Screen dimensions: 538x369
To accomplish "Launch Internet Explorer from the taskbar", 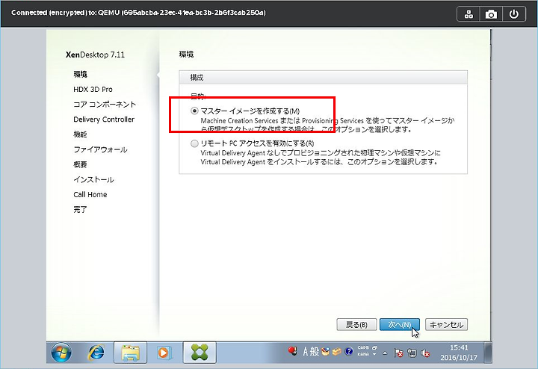I will [96, 353].
